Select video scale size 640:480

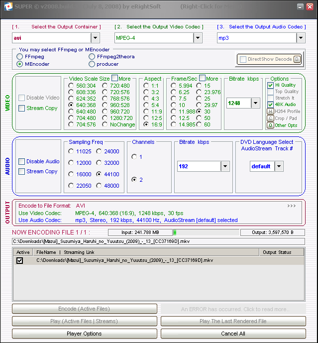coord(71,112)
